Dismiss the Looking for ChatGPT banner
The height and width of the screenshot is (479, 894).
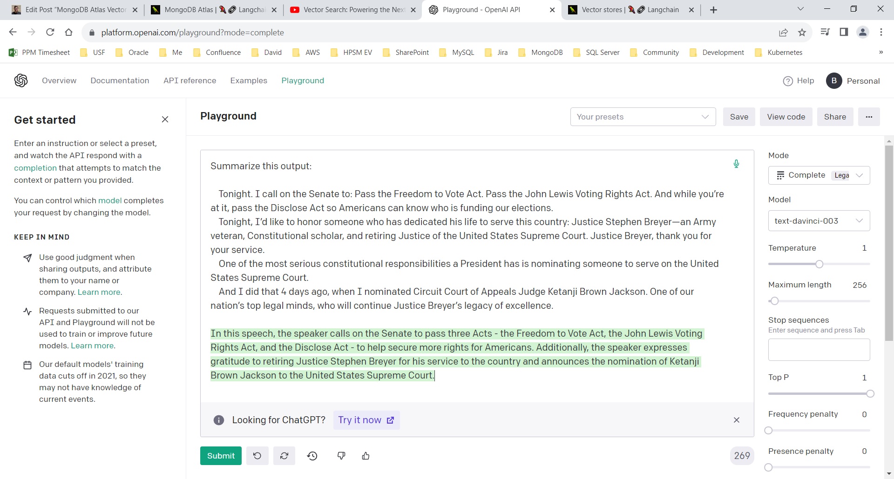tap(737, 420)
